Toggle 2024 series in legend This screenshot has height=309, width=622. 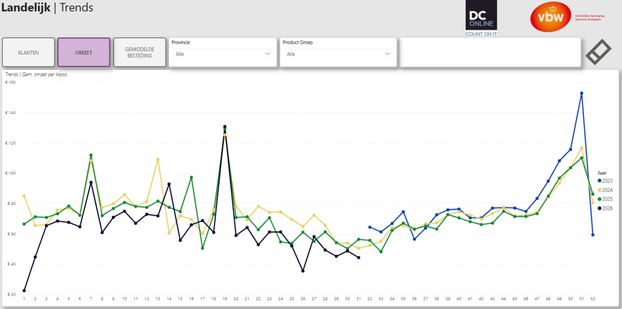click(x=605, y=190)
